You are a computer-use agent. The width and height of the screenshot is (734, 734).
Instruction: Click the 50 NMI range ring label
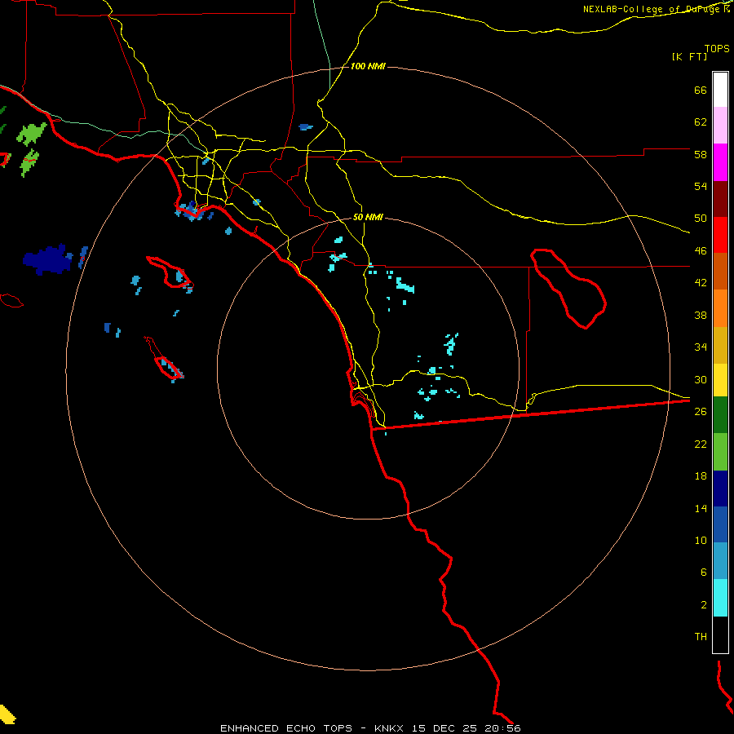coord(368,217)
